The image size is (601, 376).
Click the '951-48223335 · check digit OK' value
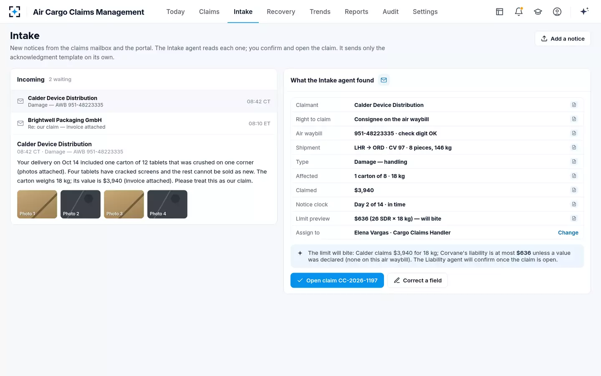click(x=396, y=133)
